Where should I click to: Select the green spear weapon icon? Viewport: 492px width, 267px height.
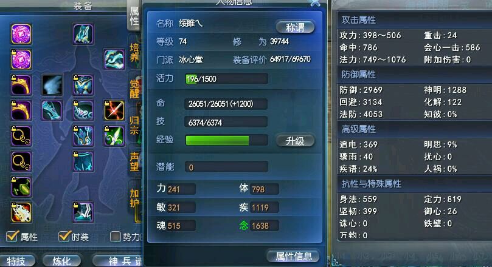coord(114,136)
